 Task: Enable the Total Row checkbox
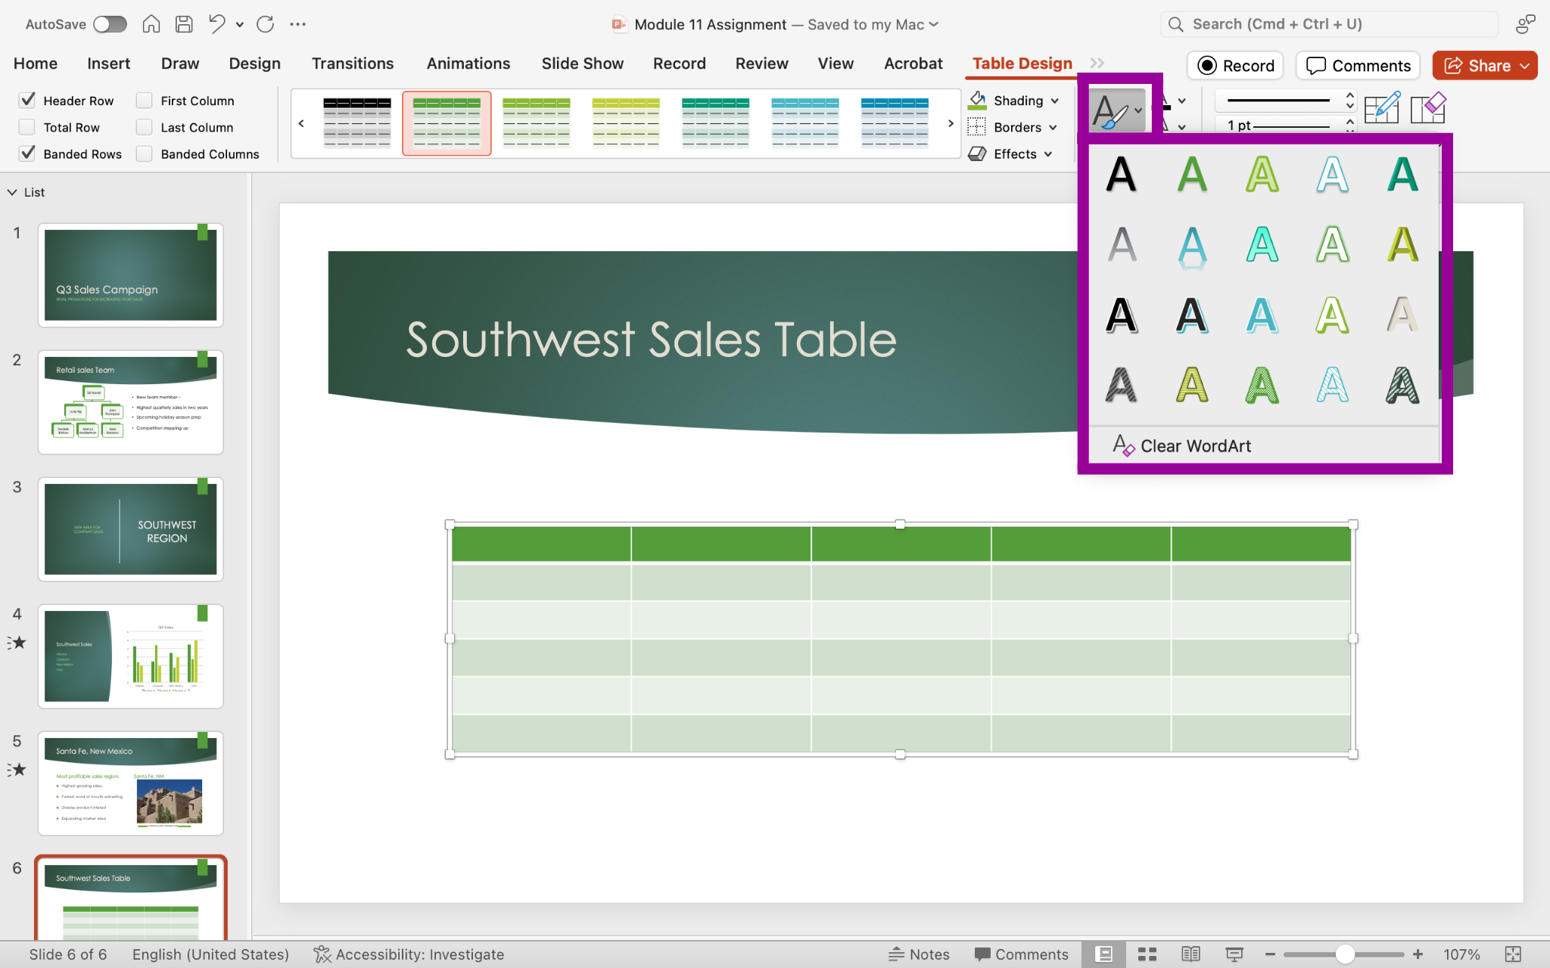(x=27, y=127)
